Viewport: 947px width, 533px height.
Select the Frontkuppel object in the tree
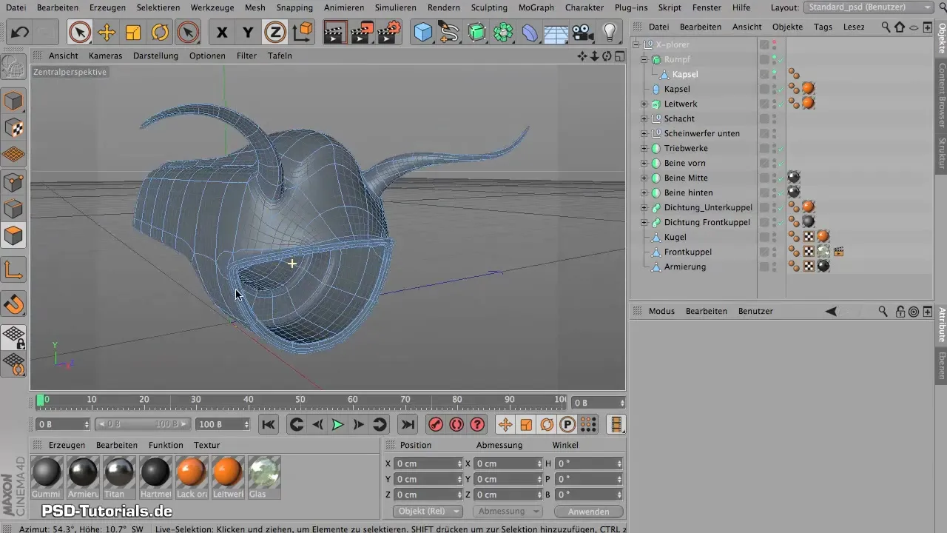688,252
